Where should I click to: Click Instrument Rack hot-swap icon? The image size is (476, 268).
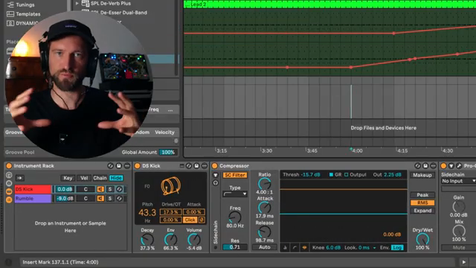(111, 166)
